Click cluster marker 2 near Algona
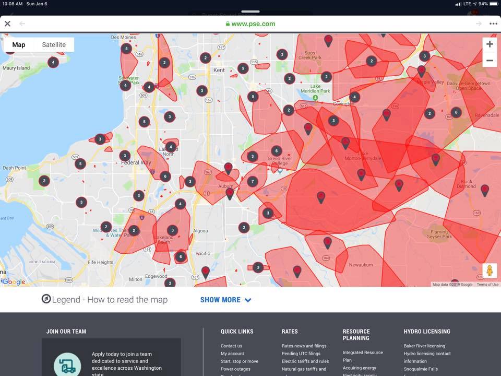 (244, 228)
